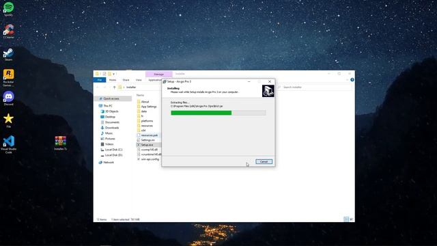437x246 pixels.
Task: Open the quick access toolbar customize dropdown
Action: click(x=114, y=74)
